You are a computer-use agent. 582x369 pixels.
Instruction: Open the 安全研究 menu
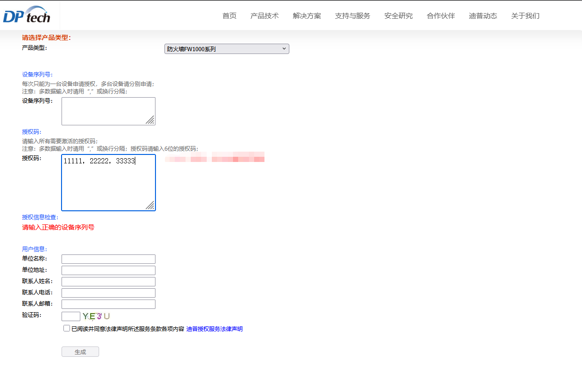point(398,15)
